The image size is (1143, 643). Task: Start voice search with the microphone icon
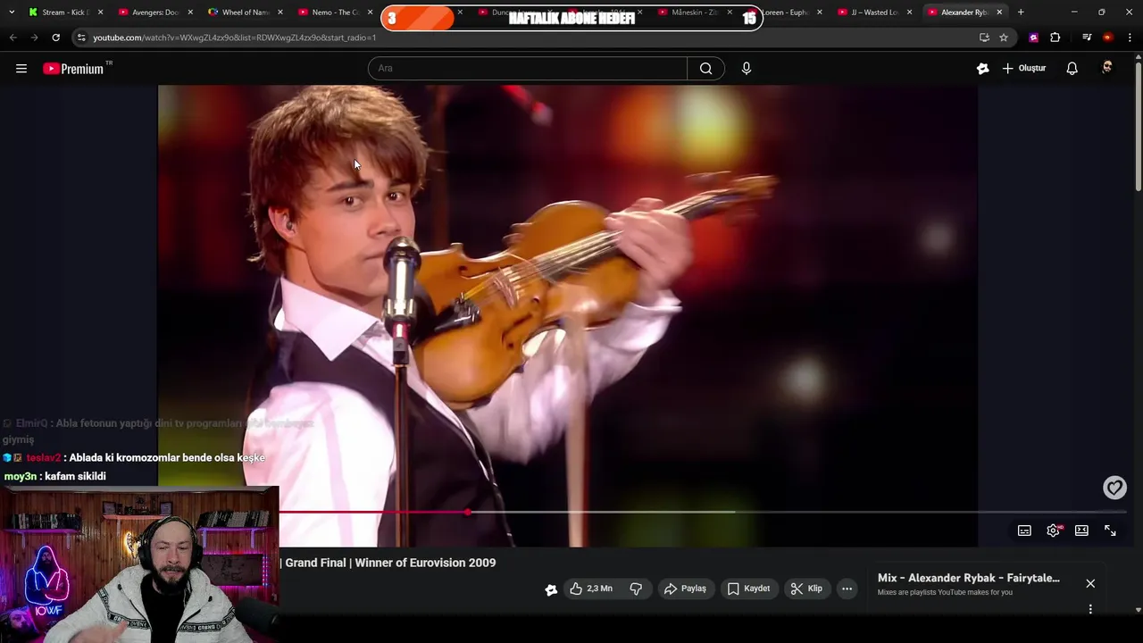point(747,69)
